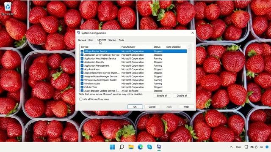The image size is (271, 152).
Task: Uncheck Application Management service
Action: point(82,66)
